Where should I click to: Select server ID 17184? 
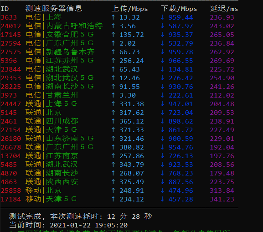[x=11, y=200]
